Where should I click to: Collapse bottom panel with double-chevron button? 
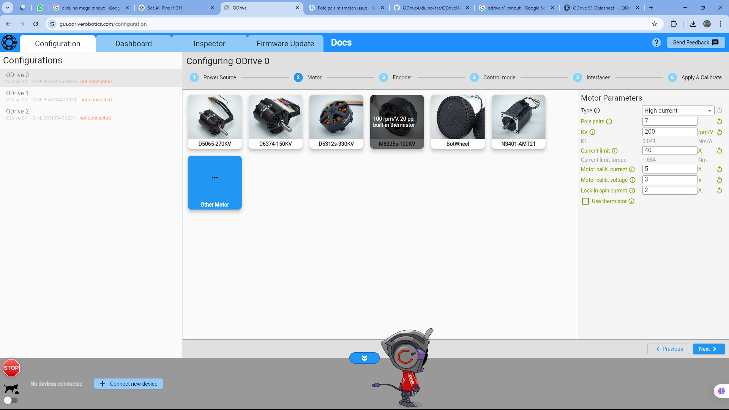[364, 358]
